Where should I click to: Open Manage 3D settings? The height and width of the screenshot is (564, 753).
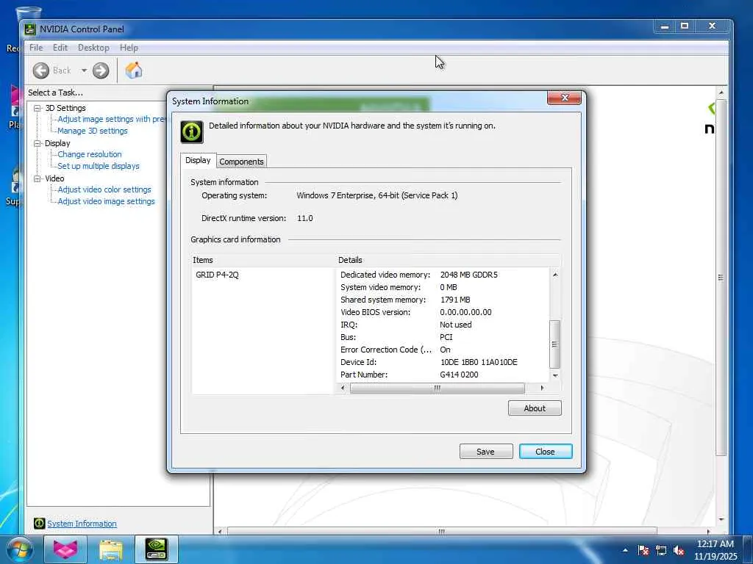[x=92, y=131]
